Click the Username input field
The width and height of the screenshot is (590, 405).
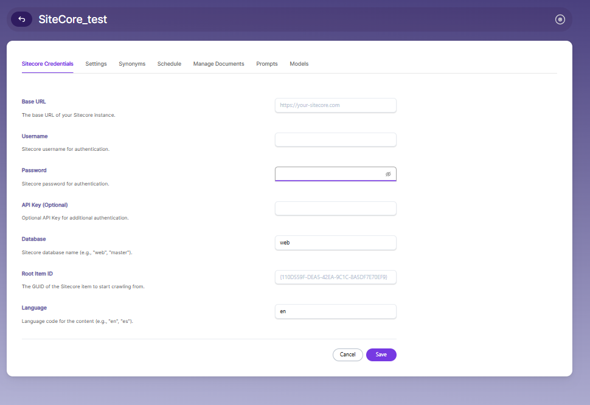point(336,139)
